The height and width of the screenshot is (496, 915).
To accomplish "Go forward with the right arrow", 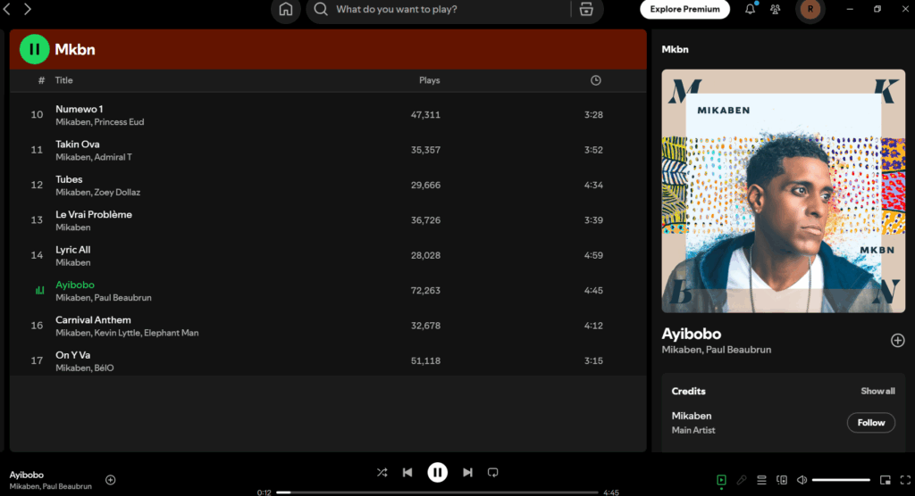I will (x=28, y=9).
